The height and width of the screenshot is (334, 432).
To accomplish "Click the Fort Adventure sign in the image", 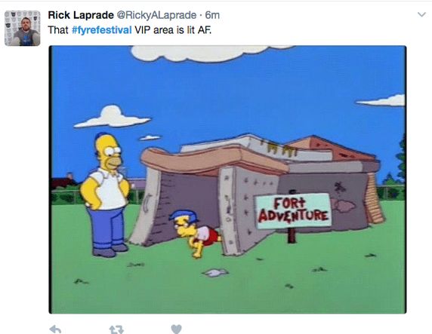I will (x=293, y=210).
